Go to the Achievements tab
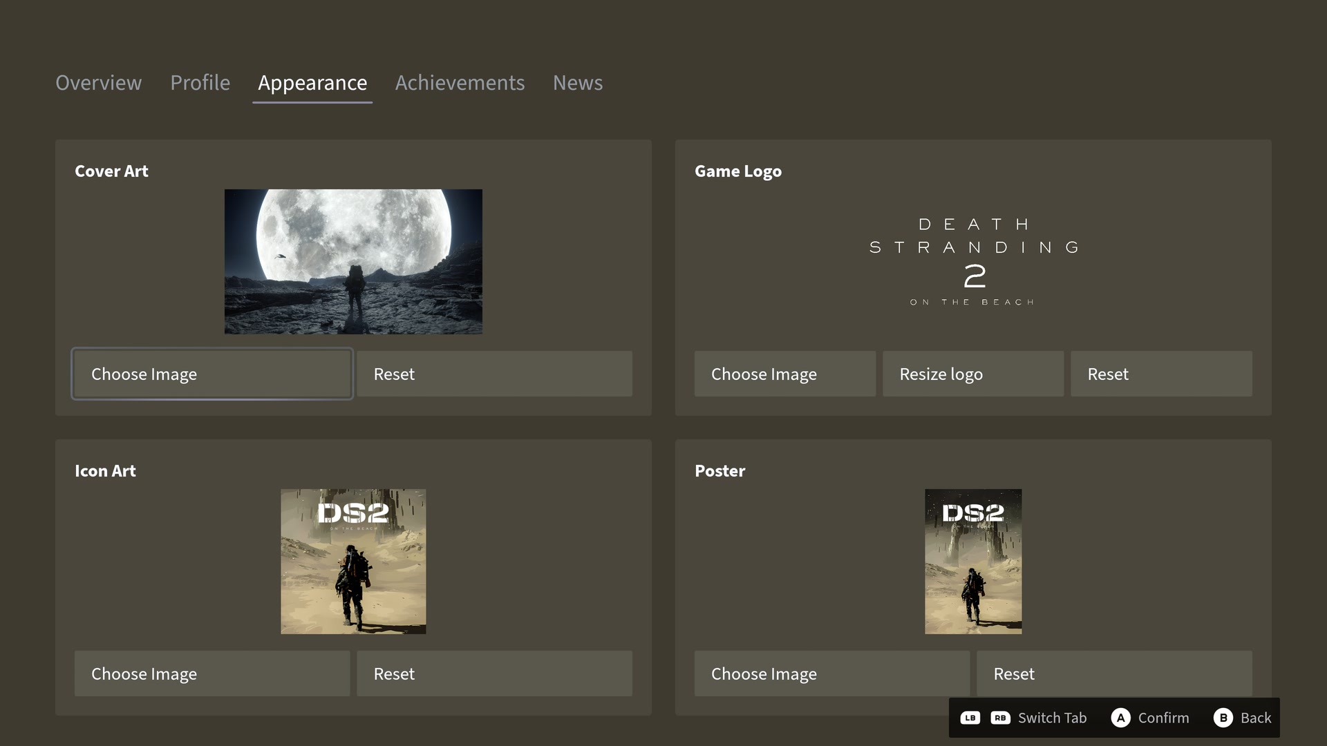Image resolution: width=1327 pixels, height=746 pixels. click(460, 83)
